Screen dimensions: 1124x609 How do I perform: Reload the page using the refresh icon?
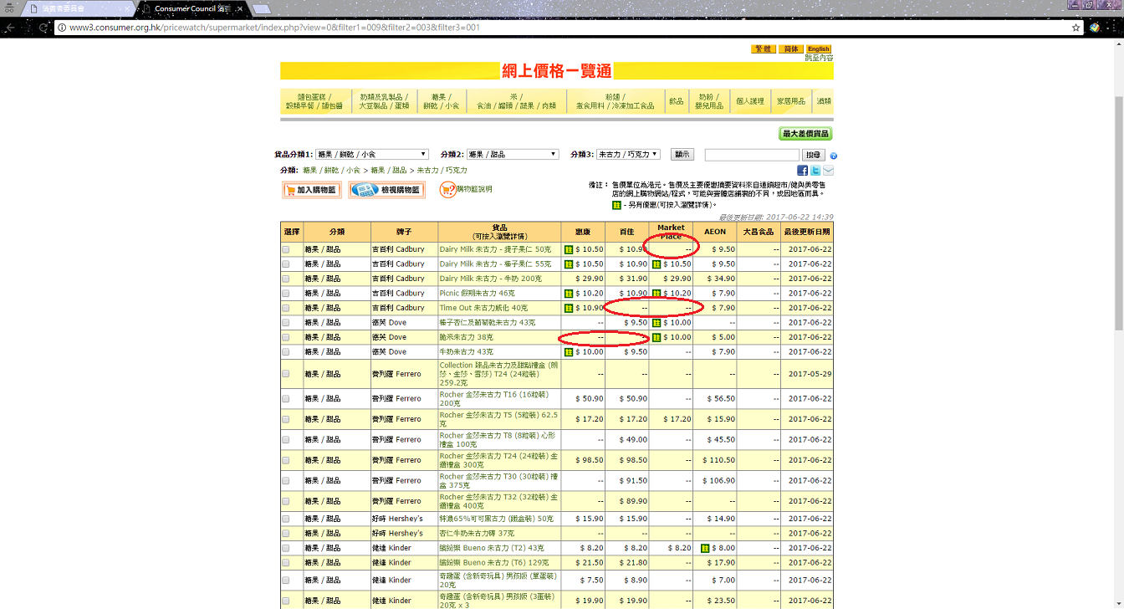click(x=43, y=28)
